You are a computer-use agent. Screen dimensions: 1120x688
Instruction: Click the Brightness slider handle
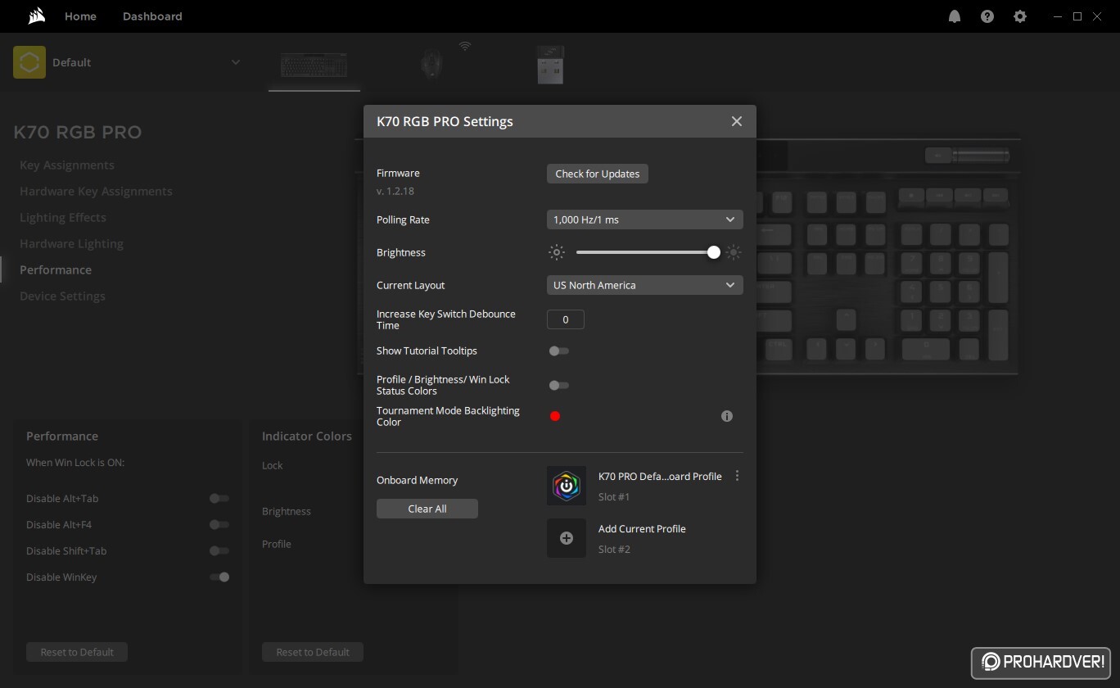pos(714,252)
